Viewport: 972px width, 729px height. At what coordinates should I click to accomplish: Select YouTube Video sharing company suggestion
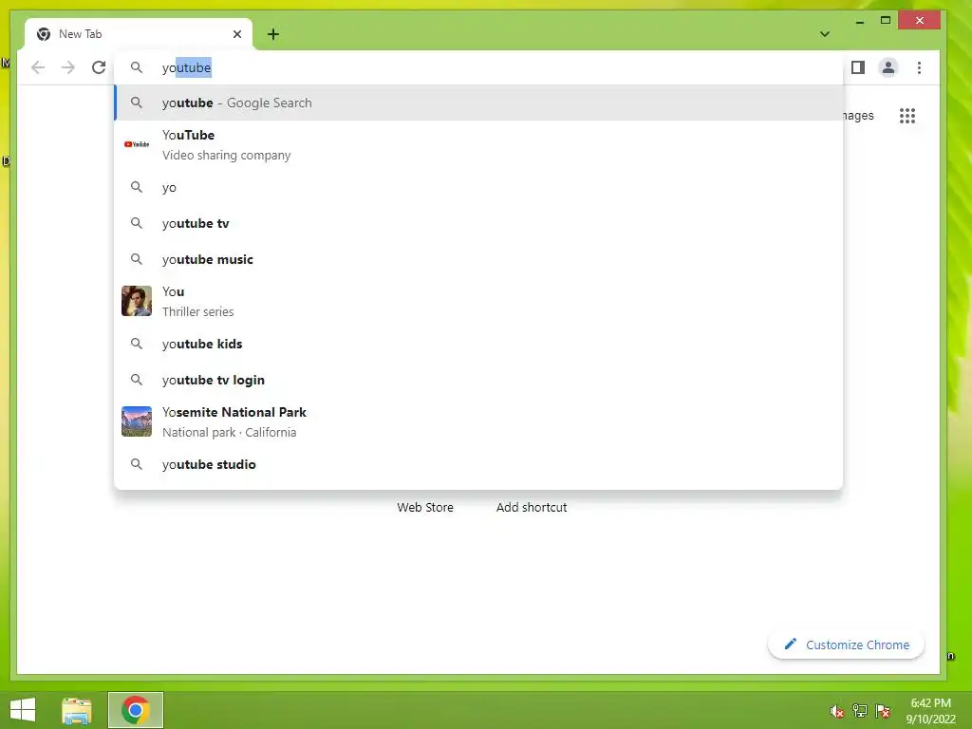[478, 145]
